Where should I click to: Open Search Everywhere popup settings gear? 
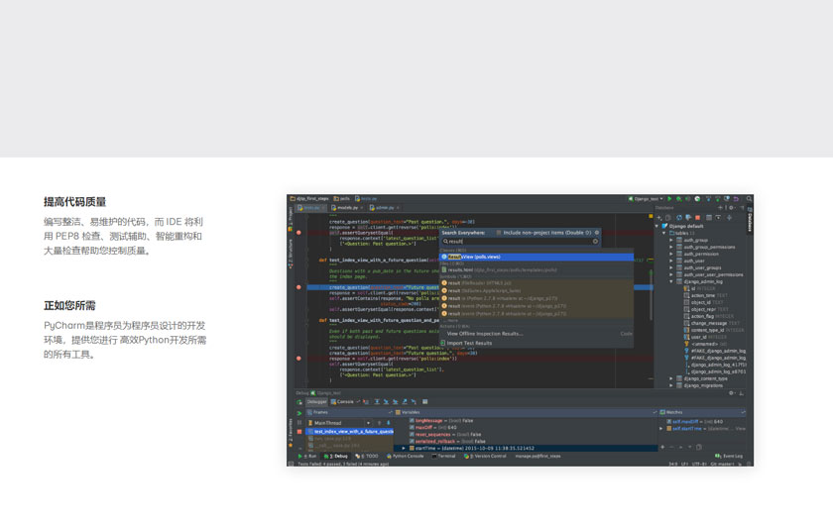[x=597, y=233]
